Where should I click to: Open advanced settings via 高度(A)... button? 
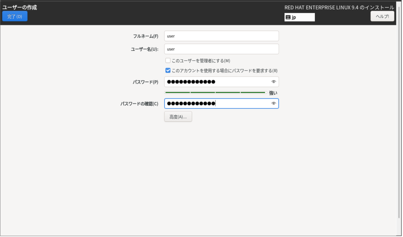pos(178,117)
